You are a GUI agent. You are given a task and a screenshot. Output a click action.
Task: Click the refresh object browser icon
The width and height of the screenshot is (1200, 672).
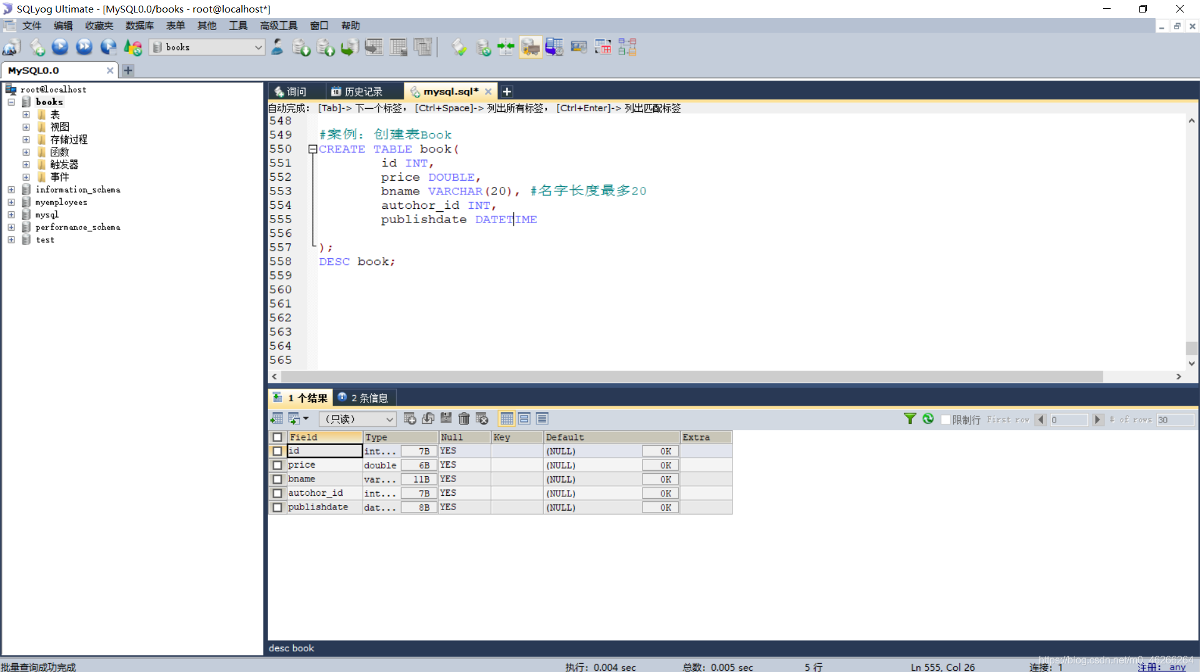point(132,47)
